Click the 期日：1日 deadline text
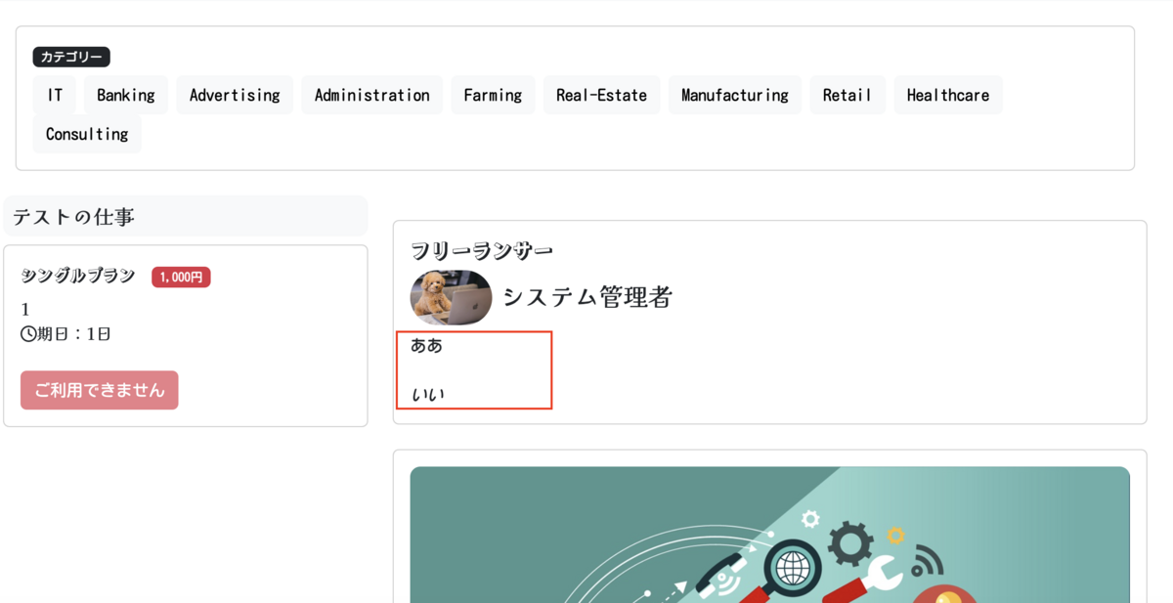 click(x=74, y=334)
